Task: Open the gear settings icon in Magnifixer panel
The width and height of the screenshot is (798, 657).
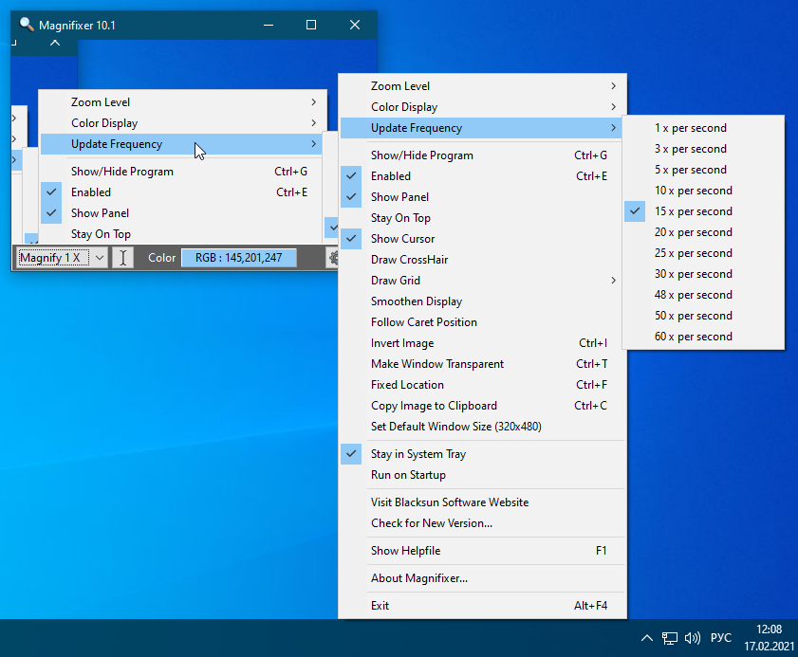Action: [x=332, y=258]
